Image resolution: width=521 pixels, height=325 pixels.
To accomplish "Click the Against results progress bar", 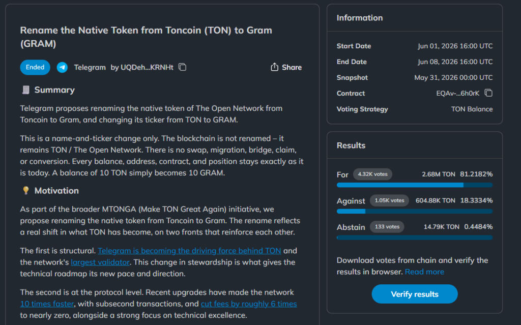I will 414,212.
